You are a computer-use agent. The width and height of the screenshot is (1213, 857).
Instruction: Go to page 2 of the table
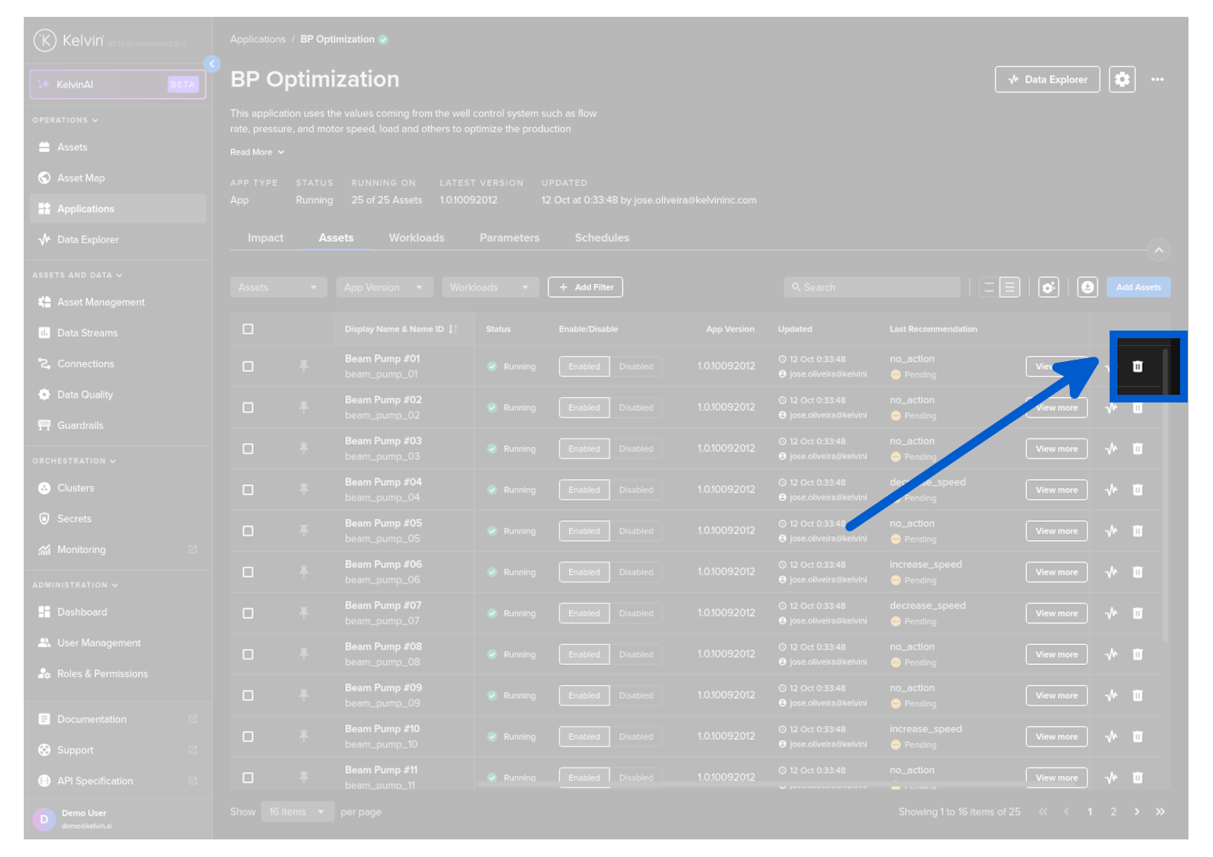point(1113,812)
